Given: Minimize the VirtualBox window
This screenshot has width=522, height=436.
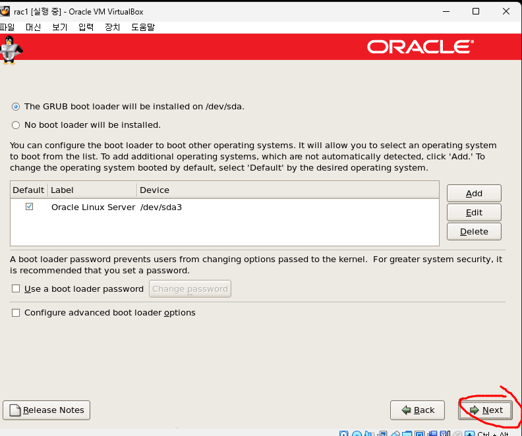Looking at the screenshot, I should pos(446,11).
